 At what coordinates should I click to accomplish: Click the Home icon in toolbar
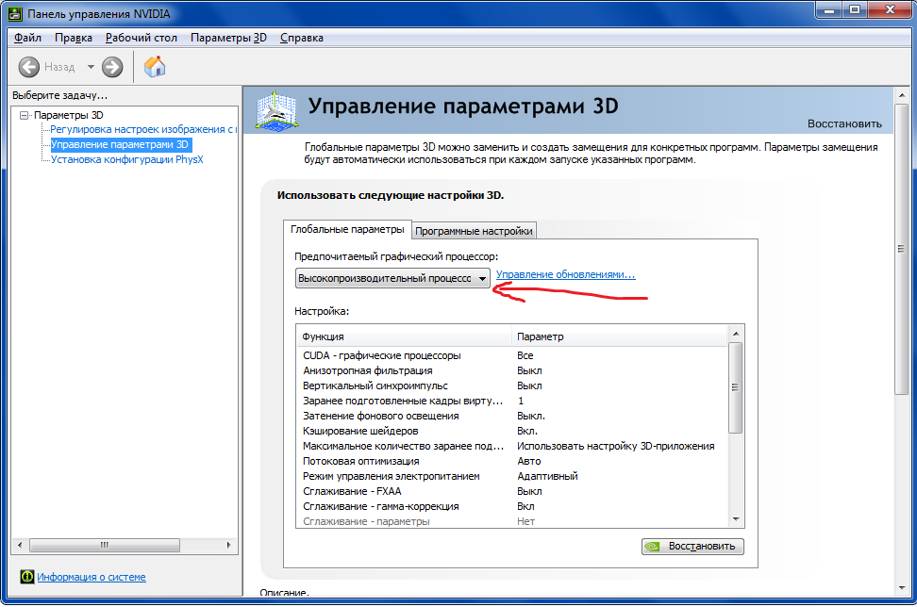pos(155,67)
